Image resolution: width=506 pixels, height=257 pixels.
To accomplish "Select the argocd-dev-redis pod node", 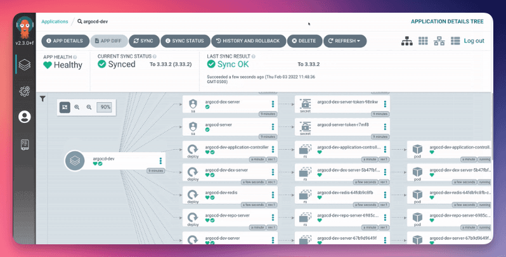I will pyautogui.click(x=449, y=195).
